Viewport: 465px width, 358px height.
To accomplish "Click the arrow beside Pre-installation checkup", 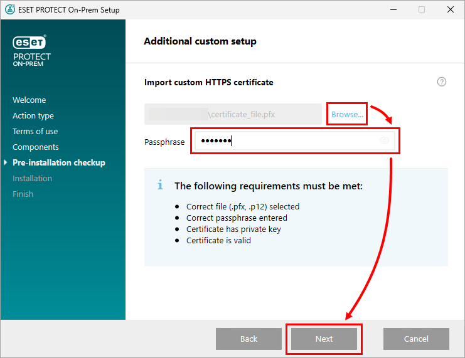I will [6, 163].
